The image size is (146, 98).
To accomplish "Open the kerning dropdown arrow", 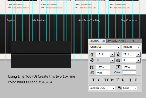I will click(112, 60).
